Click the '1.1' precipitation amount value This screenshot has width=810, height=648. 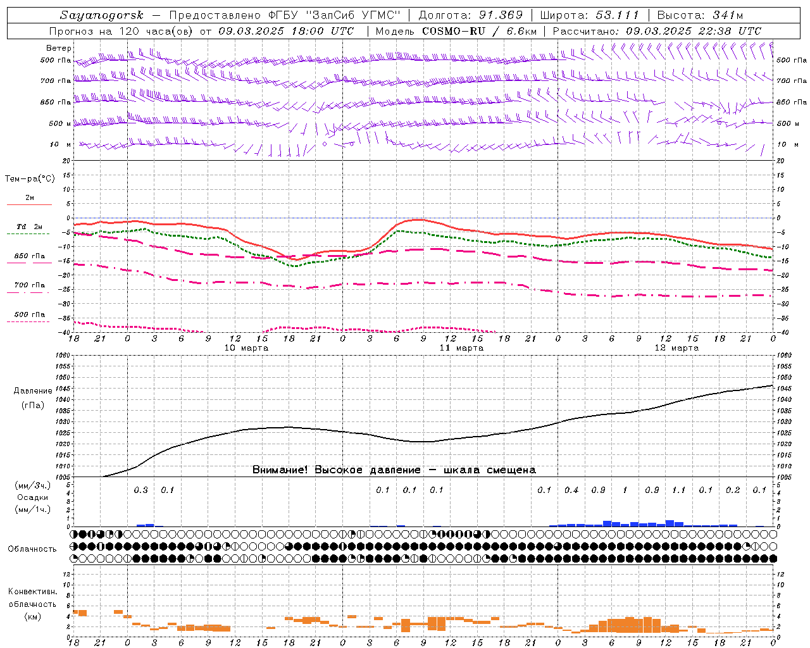pos(678,490)
